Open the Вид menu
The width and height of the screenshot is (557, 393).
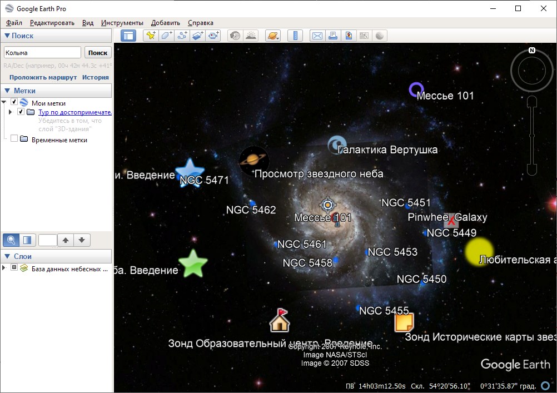pyautogui.click(x=88, y=23)
